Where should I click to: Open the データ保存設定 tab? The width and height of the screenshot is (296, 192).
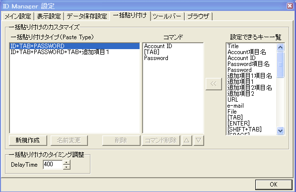[x=87, y=16]
